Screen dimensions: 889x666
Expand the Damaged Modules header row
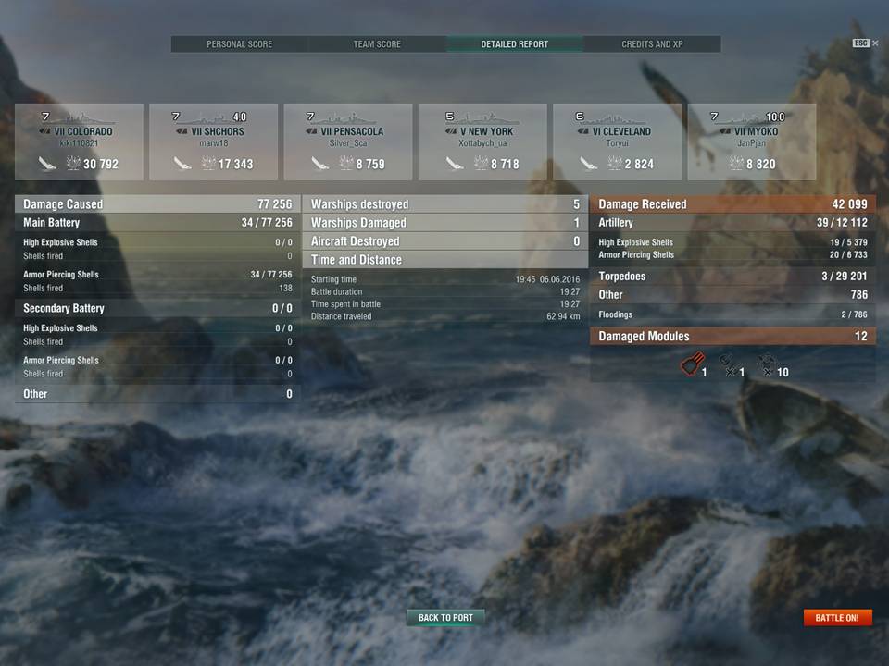pos(732,336)
